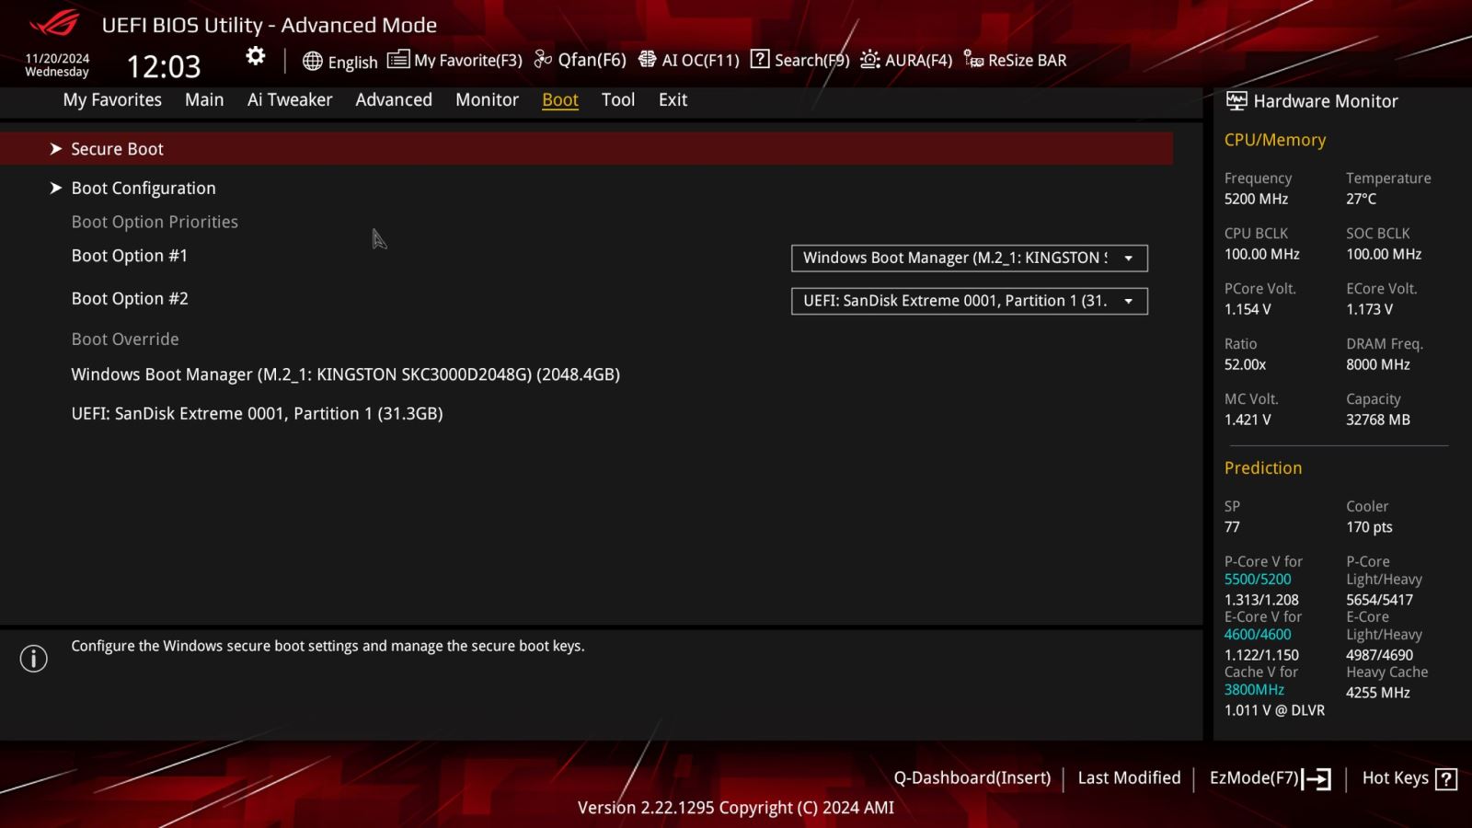Click the AI OC brain icon

(648, 60)
